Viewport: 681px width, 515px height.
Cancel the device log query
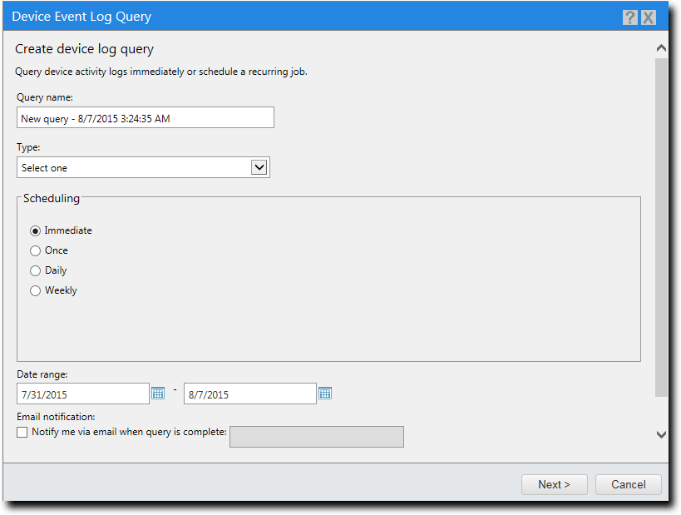tap(628, 484)
